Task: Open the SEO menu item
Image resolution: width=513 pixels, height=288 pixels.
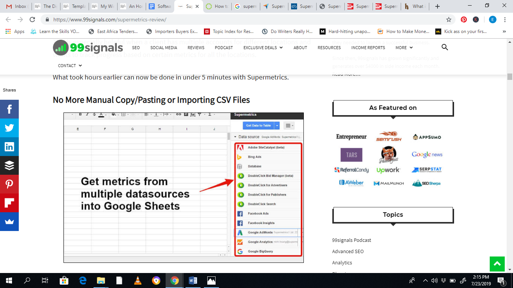Action: pos(136,48)
